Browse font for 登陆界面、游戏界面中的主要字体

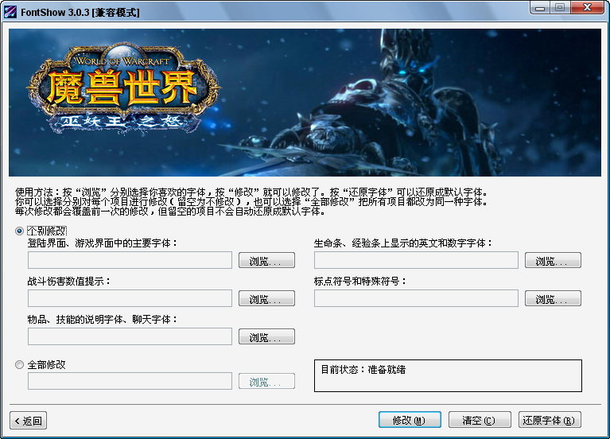pos(266,260)
